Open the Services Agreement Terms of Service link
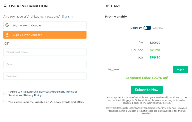This screenshot has width=192, height=122. pos(58,92)
